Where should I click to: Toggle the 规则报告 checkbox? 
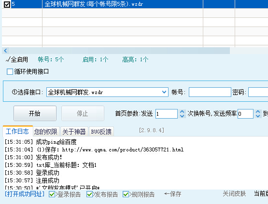pos(126,194)
